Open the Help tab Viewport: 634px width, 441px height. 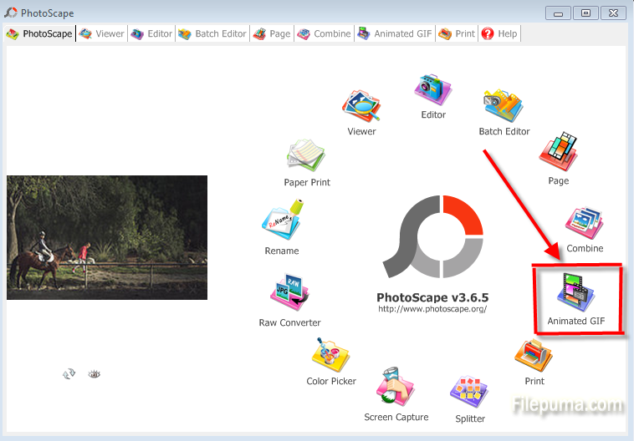click(499, 33)
